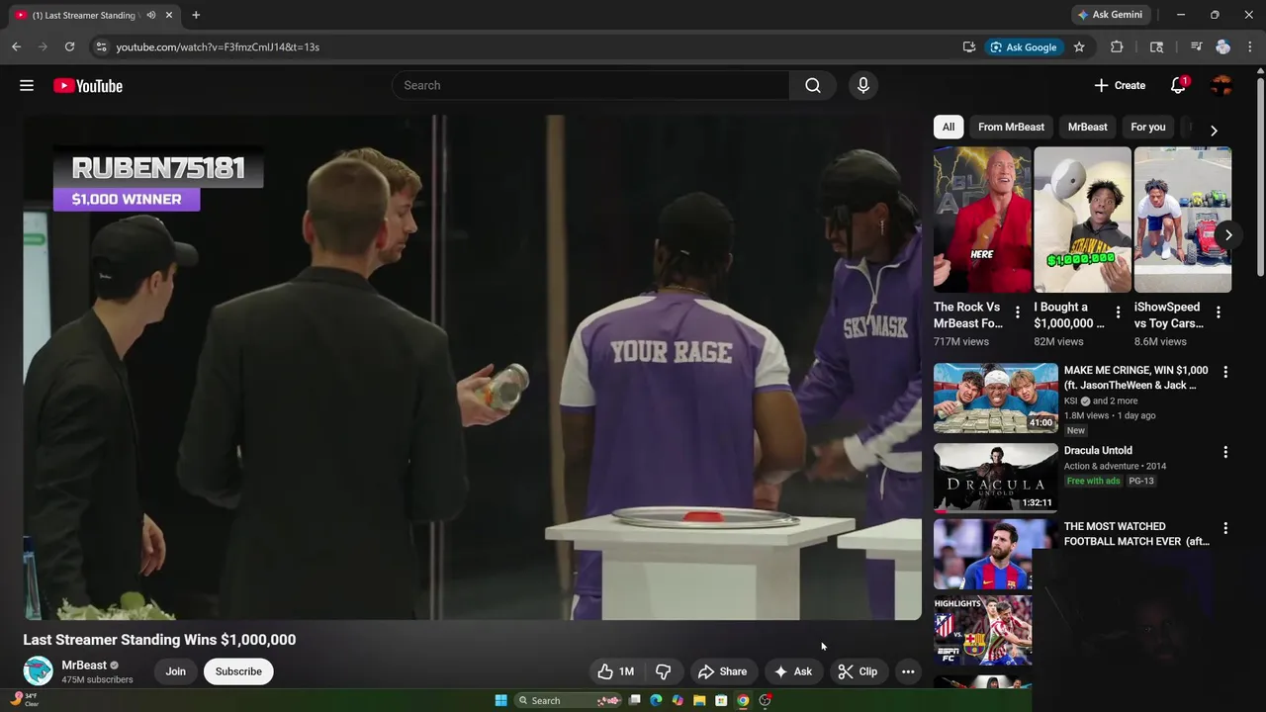Open more actions under the video
The image size is (1266, 712).
coord(908,671)
